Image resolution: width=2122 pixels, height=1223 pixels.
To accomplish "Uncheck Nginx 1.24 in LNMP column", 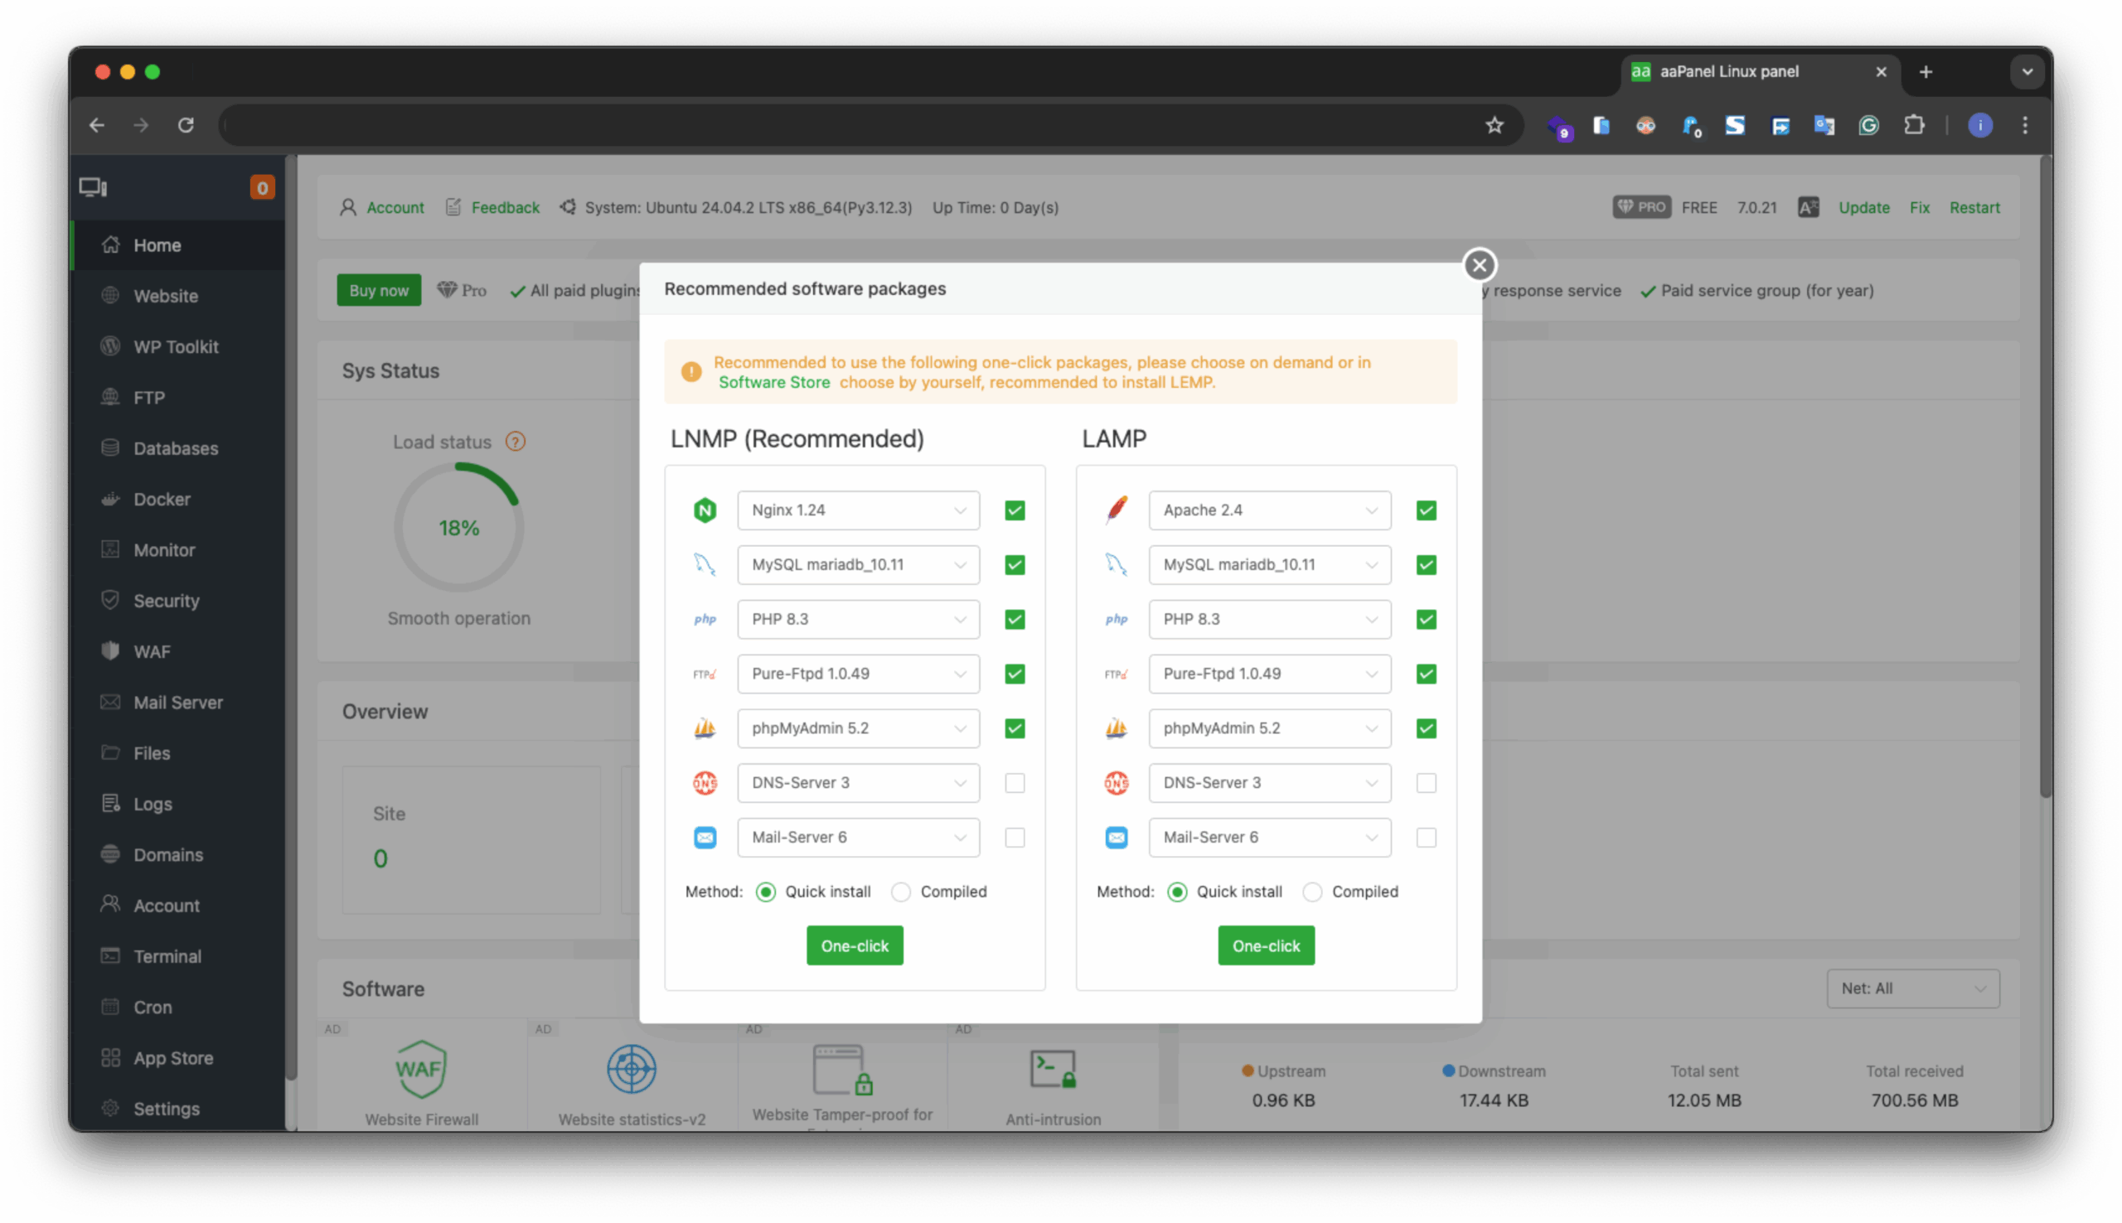I will coord(1014,510).
